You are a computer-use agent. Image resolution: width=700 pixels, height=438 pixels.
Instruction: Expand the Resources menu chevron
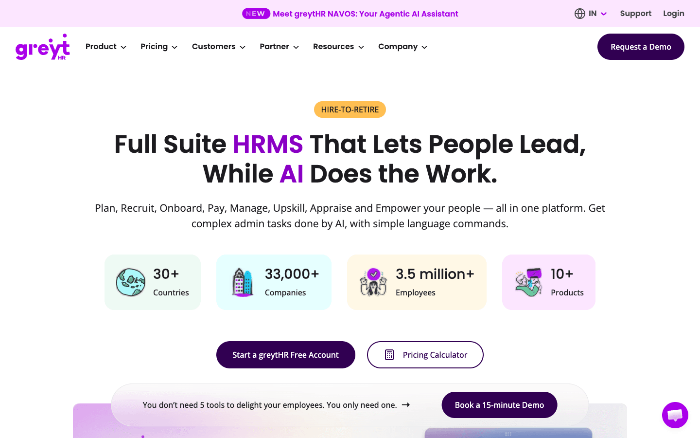tap(361, 47)
